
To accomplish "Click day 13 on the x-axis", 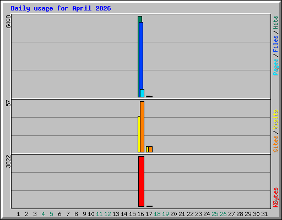I will tap(116, 214).
